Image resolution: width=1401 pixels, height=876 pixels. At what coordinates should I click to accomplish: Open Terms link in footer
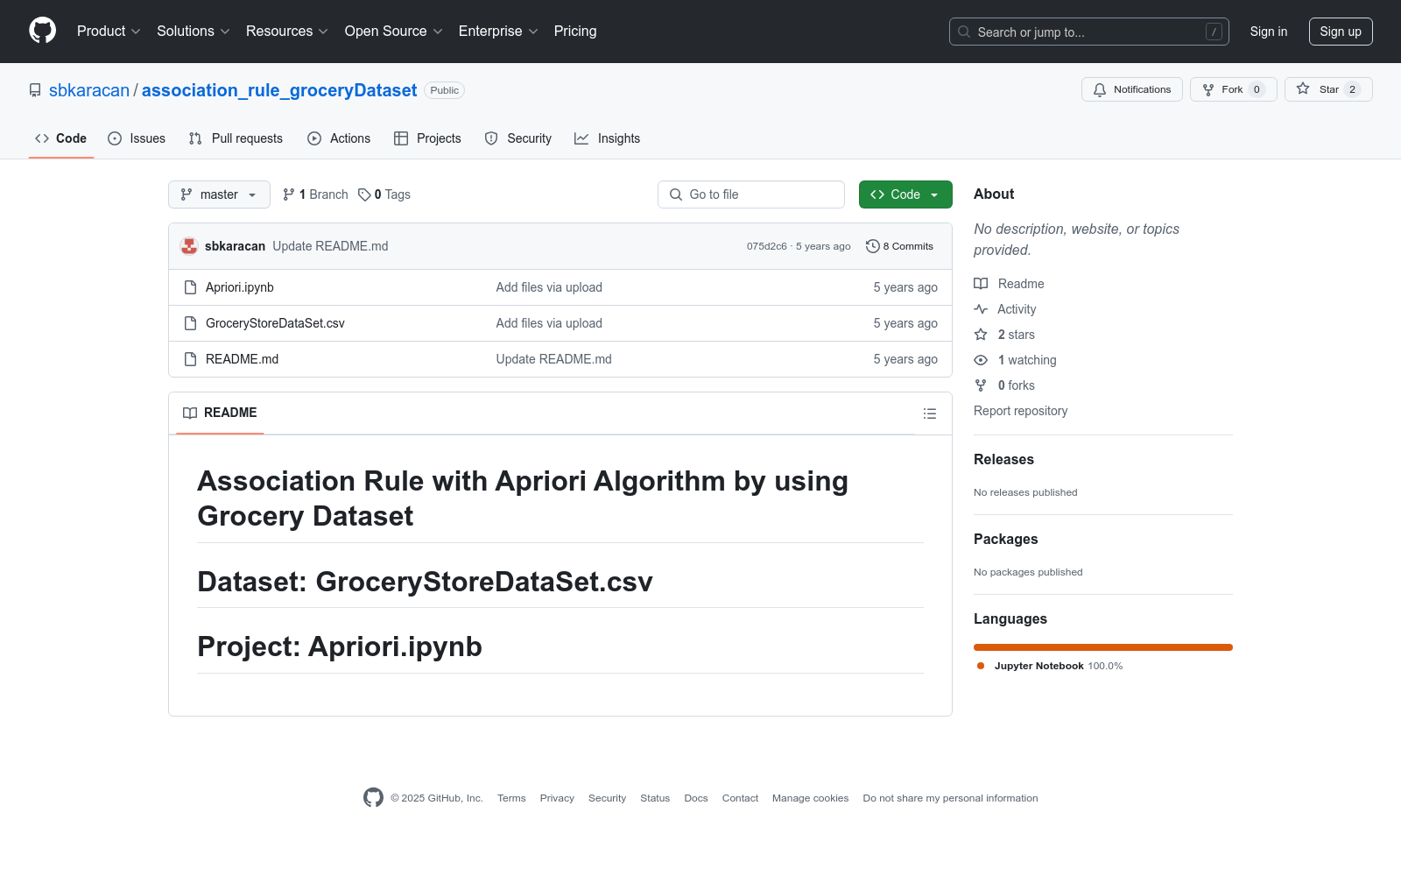click(x=511, y=798)
